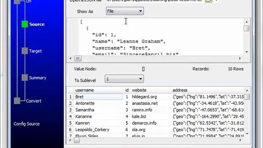This screenshot has height=148, width=263.
Task: Click the JSON preview horizontal scroll thumb
Action: 78,58
